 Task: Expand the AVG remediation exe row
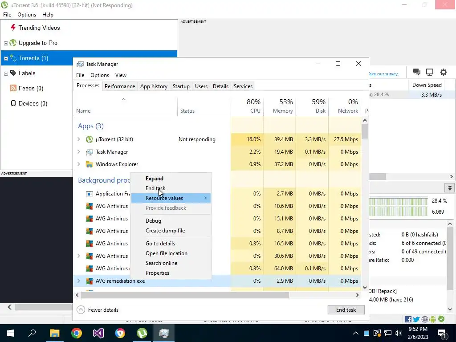tap(78, 281)
